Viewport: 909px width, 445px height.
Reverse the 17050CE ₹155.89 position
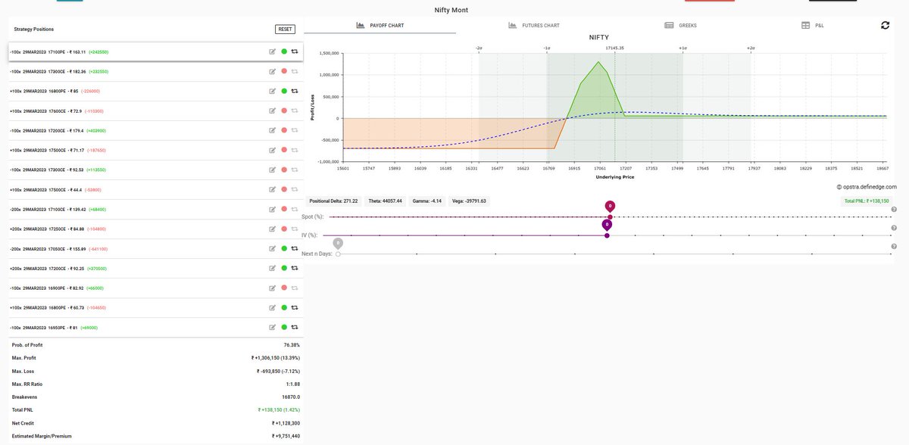click(295, 248)
